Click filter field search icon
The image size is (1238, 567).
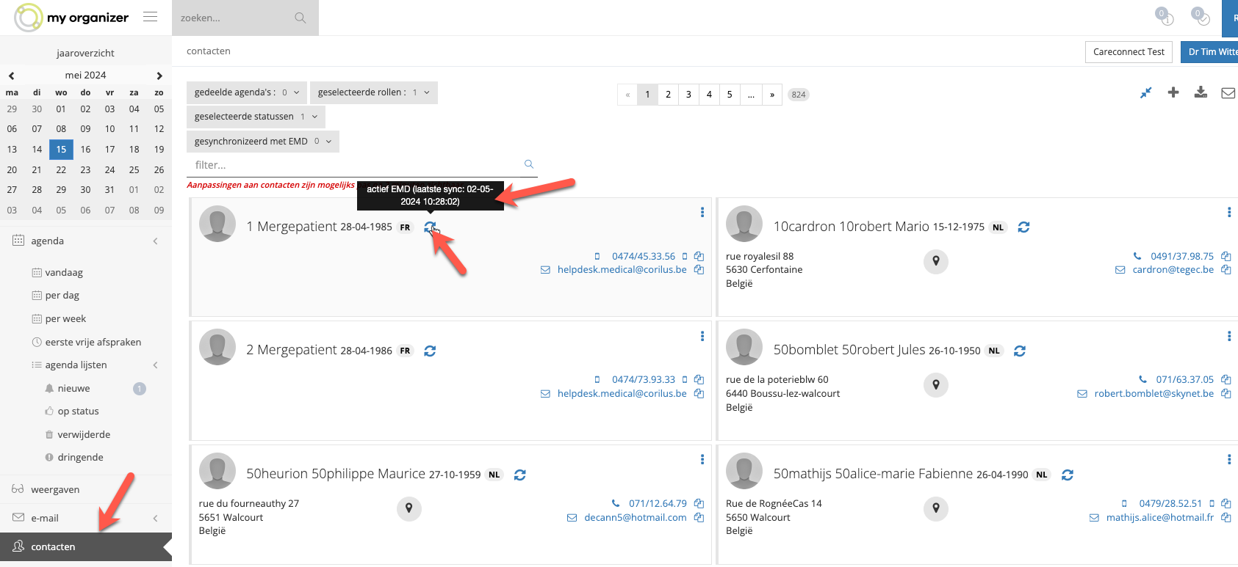528,164
